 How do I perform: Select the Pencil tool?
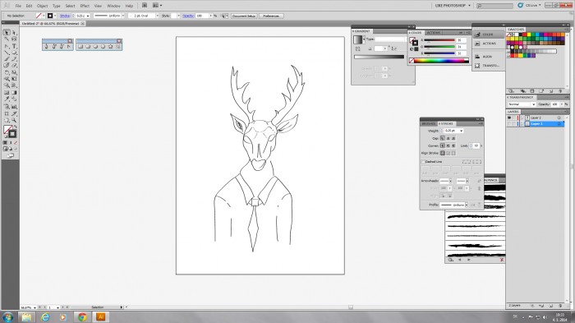[14, 58]
